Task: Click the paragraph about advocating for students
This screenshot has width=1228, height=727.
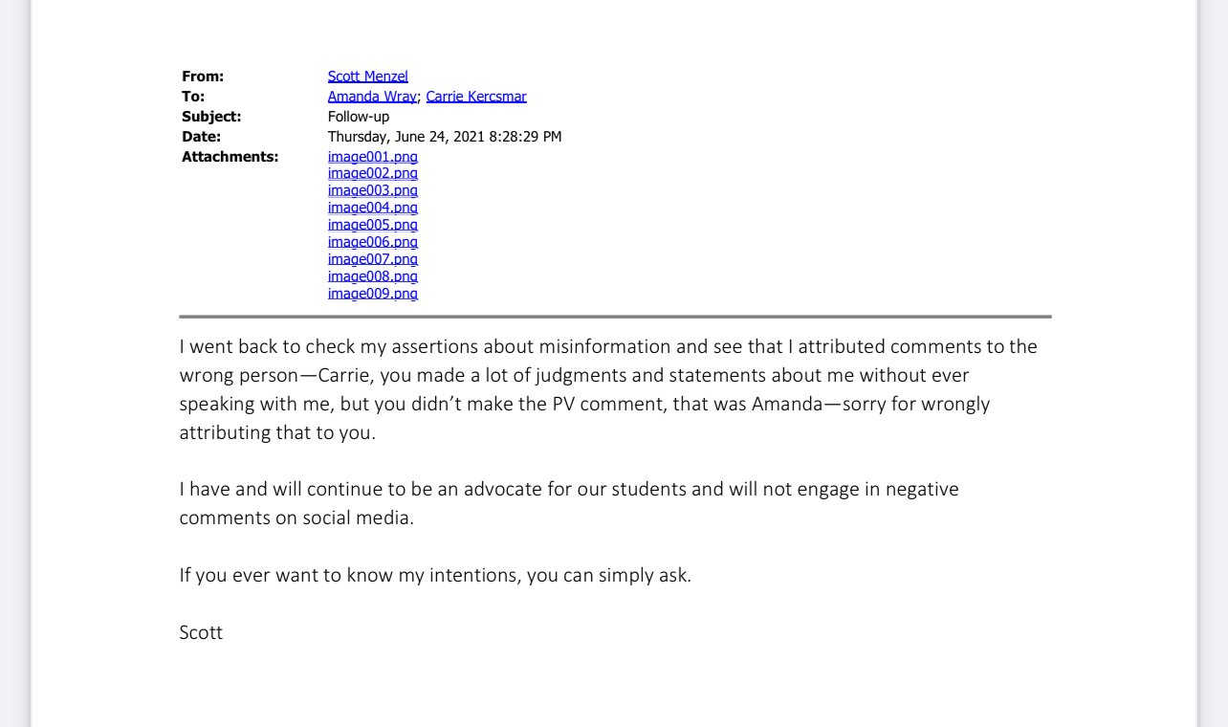Action: (x=568, y=503)
